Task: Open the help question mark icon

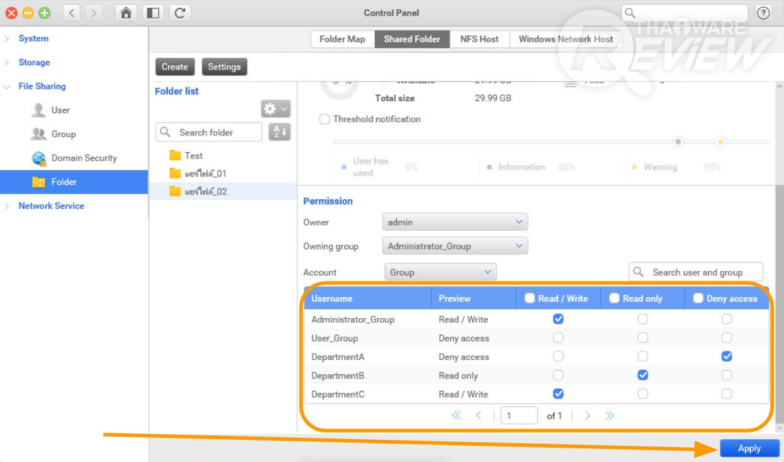Action: tap(763, 13)
